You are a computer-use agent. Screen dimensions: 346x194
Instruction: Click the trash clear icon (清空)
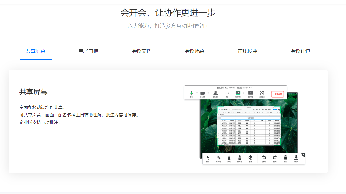(285, 158)
